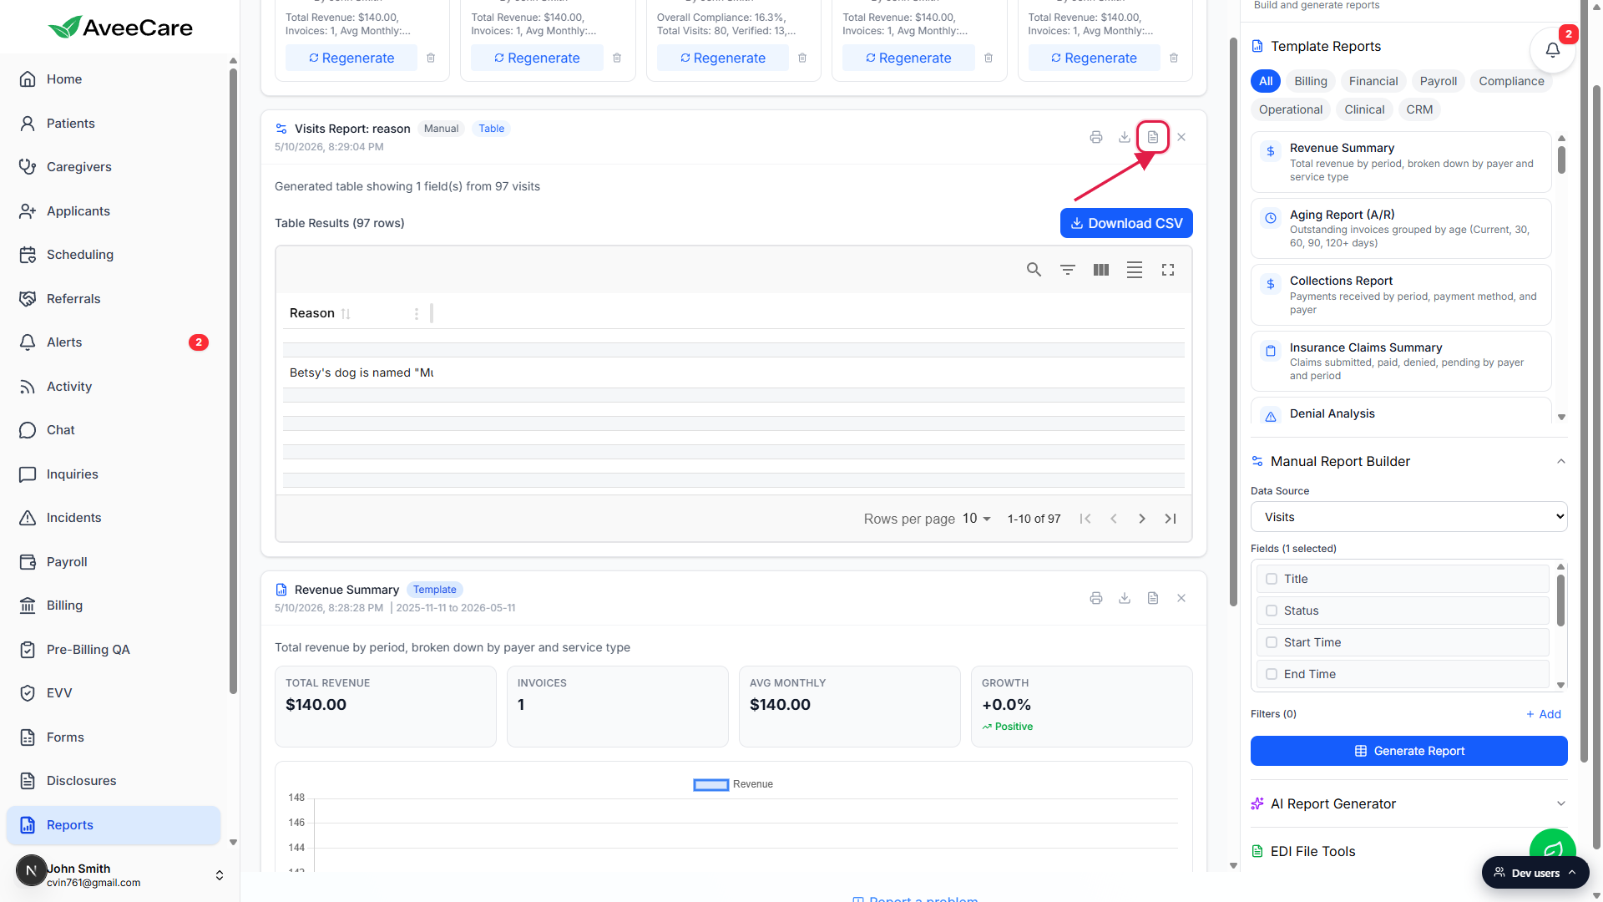Toggle table row density
1603x902 pixels.
1135,270
